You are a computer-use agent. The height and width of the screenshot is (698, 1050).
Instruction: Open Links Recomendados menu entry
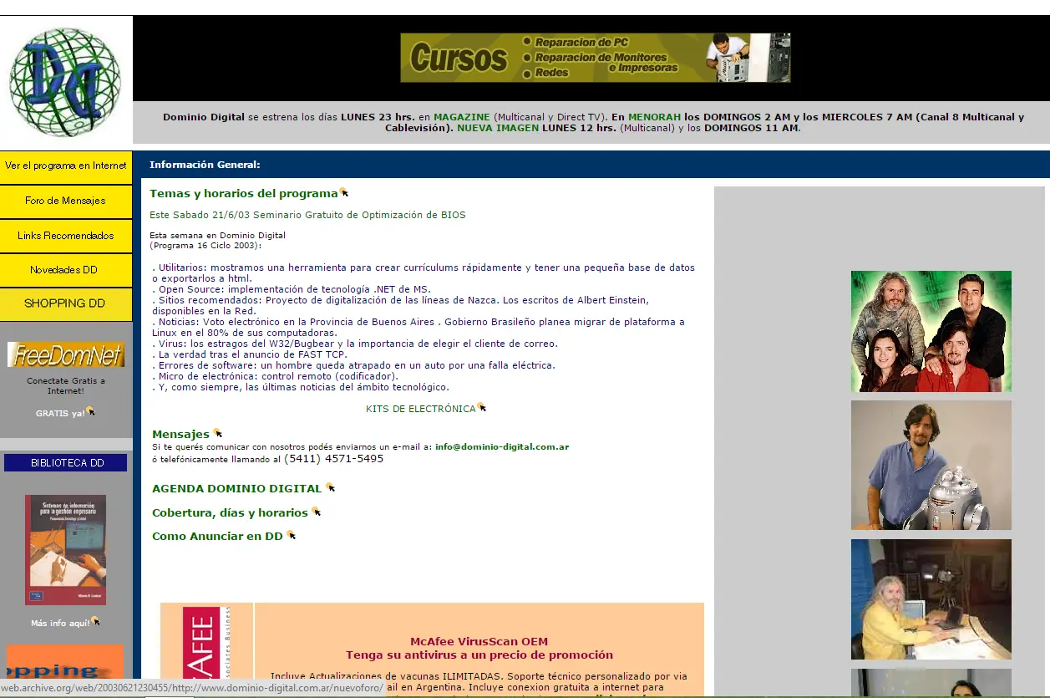[x=66, y=236]
